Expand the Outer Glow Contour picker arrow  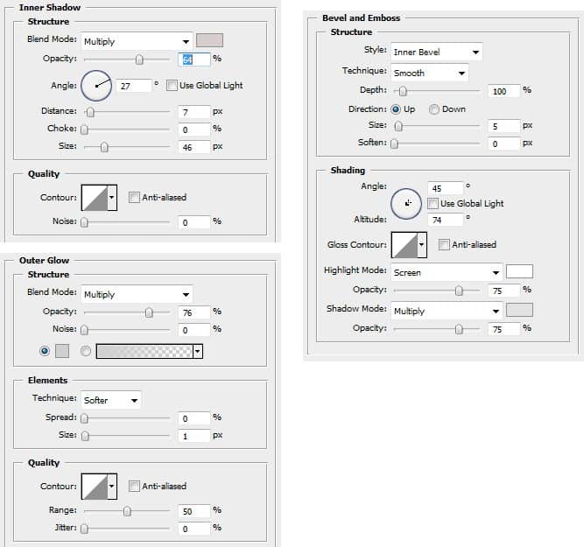pos(112,487)
